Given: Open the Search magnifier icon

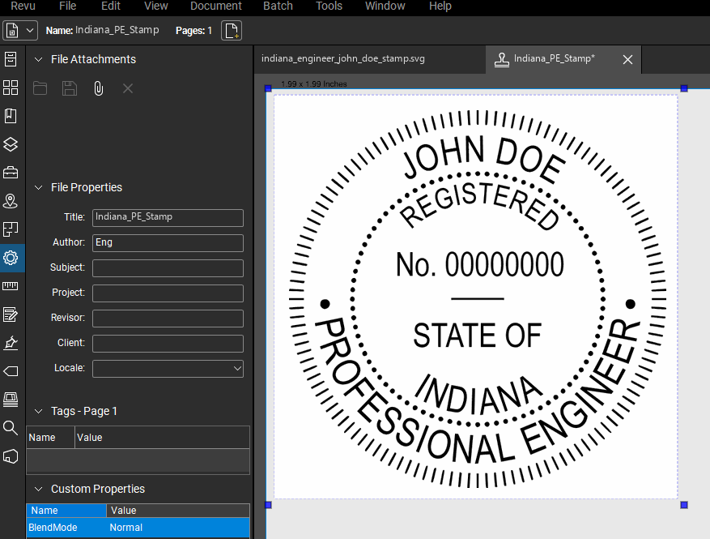Looking at the screenshot, I should pos(11,427).
